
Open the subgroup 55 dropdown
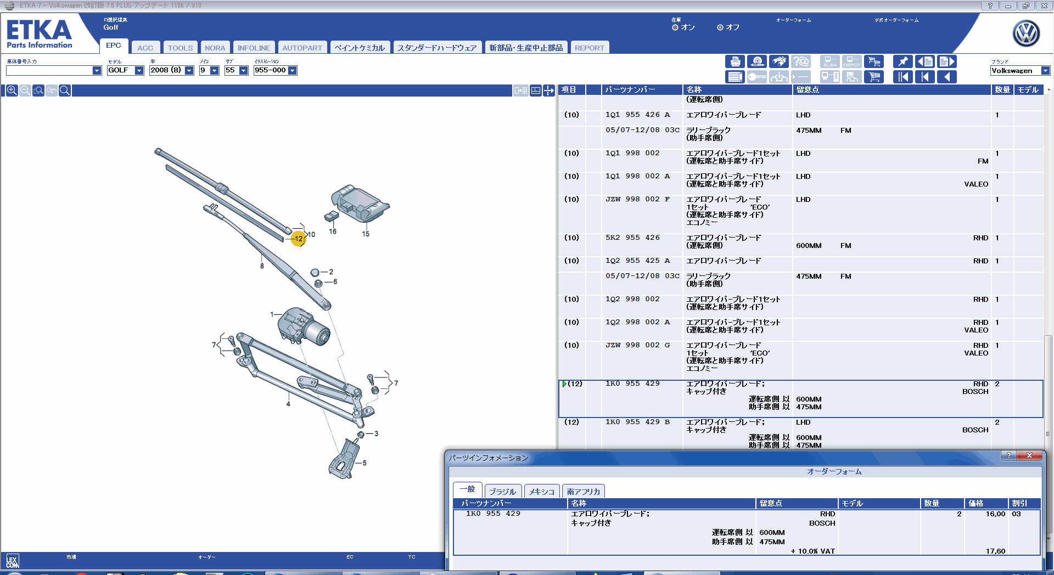pos(244,71)
